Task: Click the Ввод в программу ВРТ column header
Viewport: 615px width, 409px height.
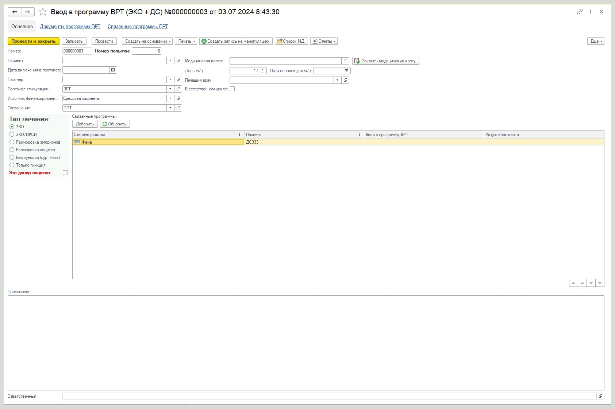Action: coord(424,135)
